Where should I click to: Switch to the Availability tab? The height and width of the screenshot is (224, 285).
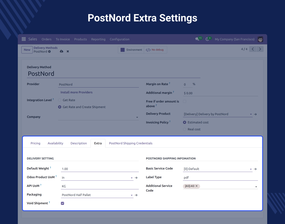[55, 143]
